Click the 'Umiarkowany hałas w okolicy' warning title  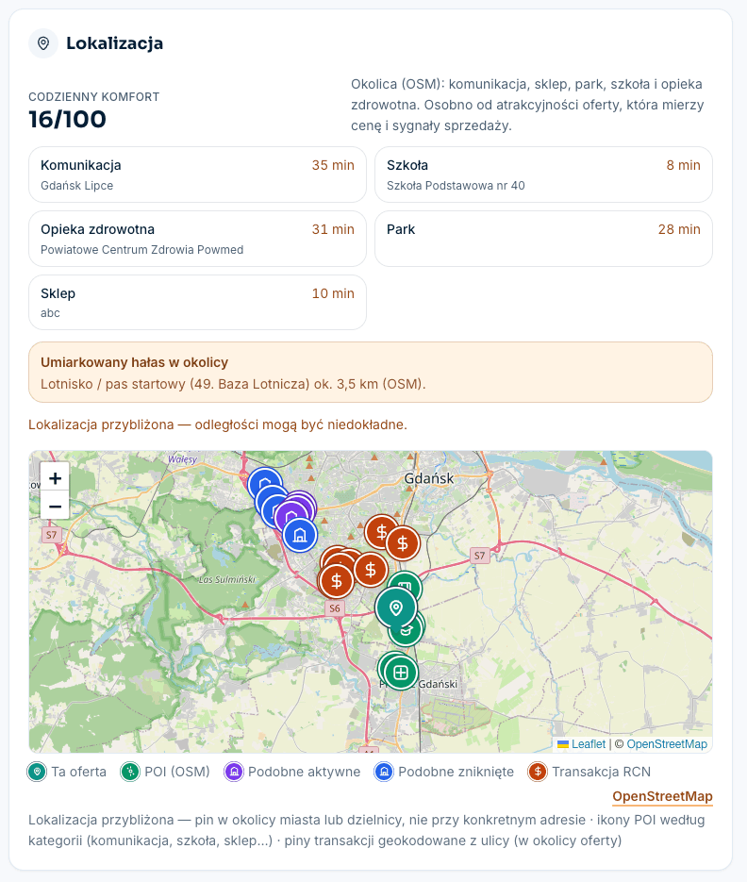click(x=135, y=362)
